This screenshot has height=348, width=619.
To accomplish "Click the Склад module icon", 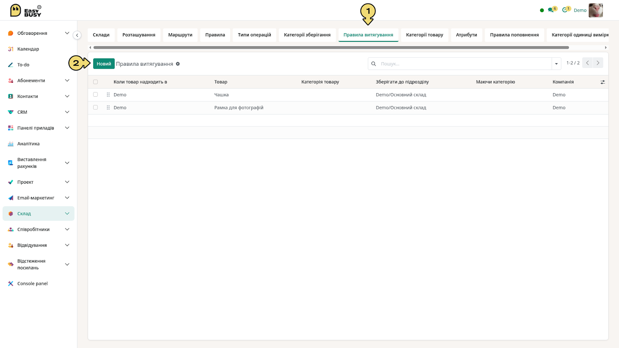I will tap(11, 213).
